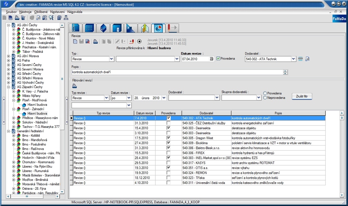The image size is (348, 206).
Task: Open the Nástroje menu
Action: point(25,12)
